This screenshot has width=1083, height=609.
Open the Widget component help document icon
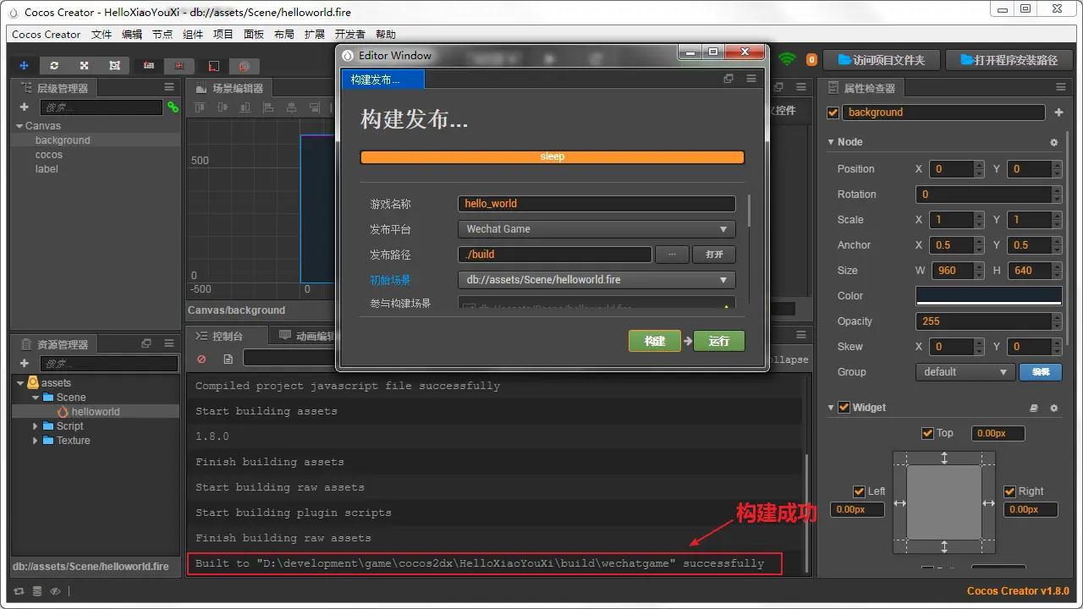(x=1033, y=408)
